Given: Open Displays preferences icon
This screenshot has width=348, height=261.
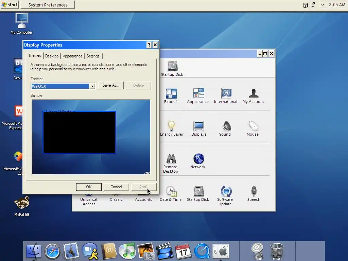Looking at the screenshot, I should [x=198, y=126].
